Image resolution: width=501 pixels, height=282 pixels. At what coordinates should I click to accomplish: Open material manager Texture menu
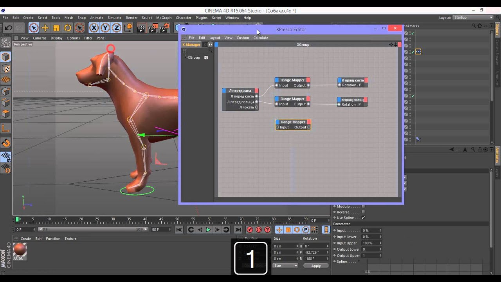(x=70, y=239)
